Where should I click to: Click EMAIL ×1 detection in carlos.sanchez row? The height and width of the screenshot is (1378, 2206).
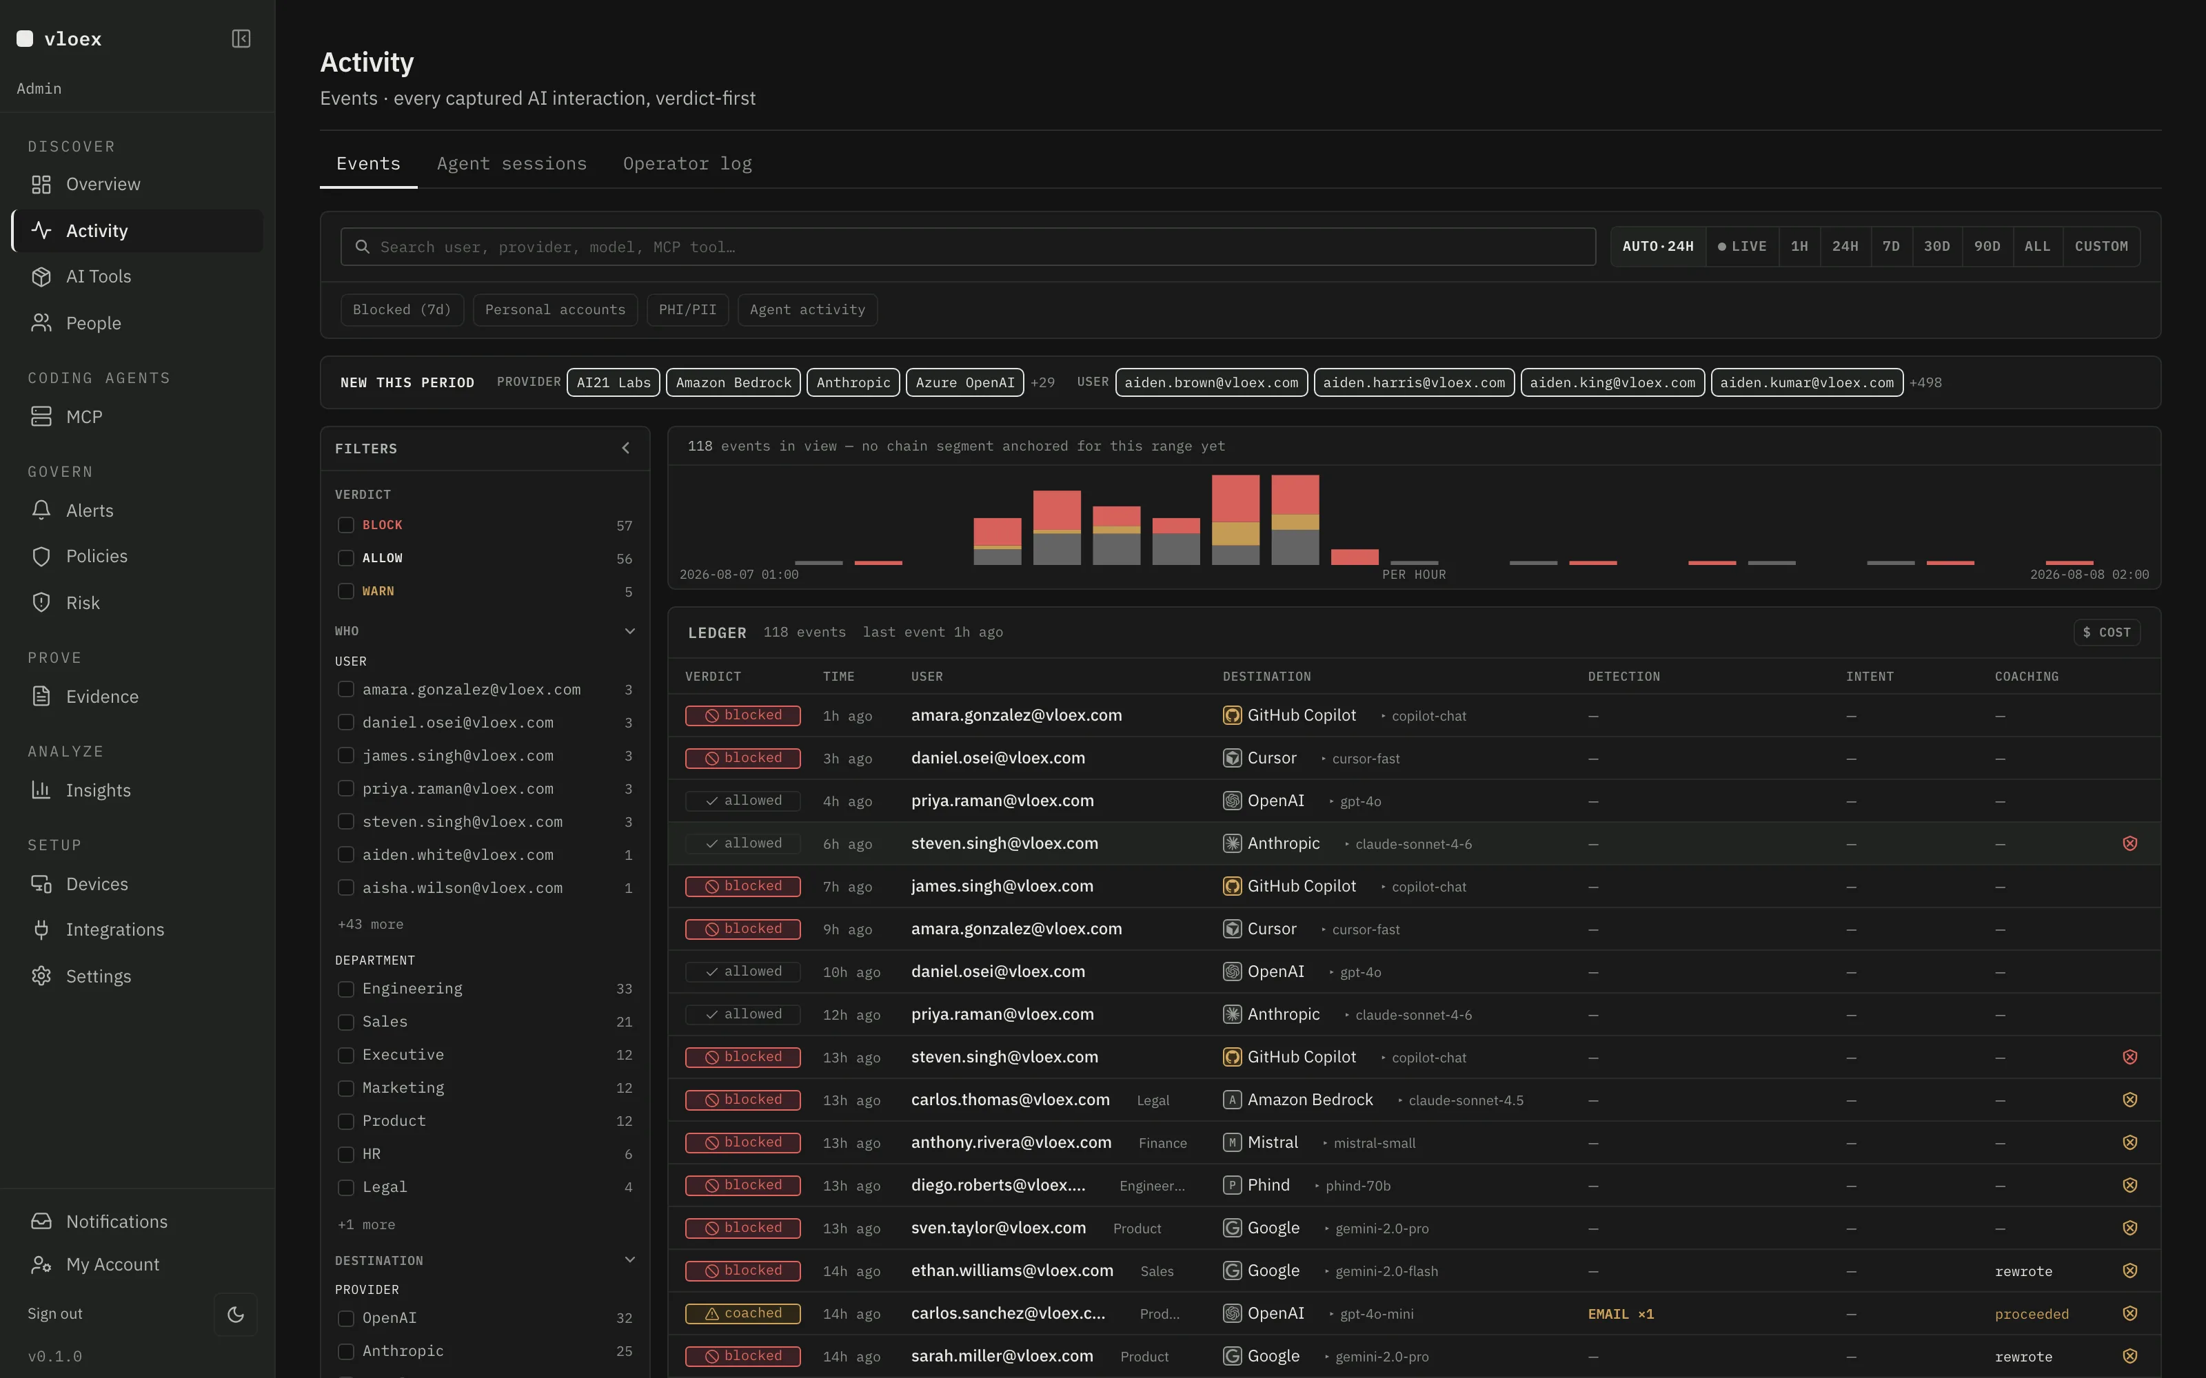point(1621,1314)
